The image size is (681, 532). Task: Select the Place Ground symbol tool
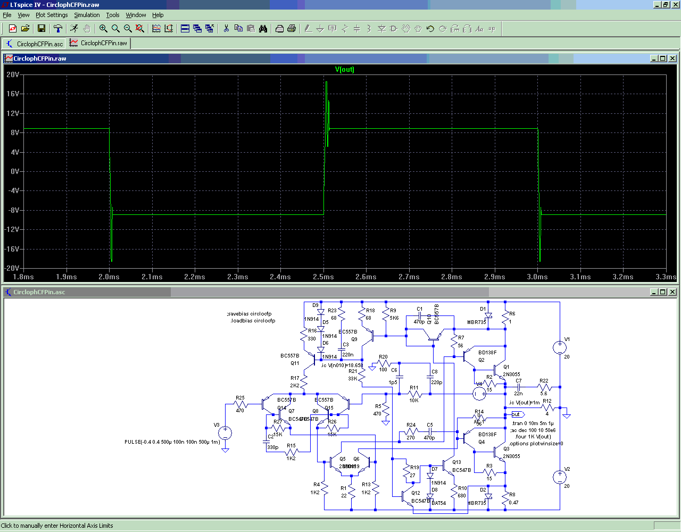pyautogui.click(x=320, y=29)
